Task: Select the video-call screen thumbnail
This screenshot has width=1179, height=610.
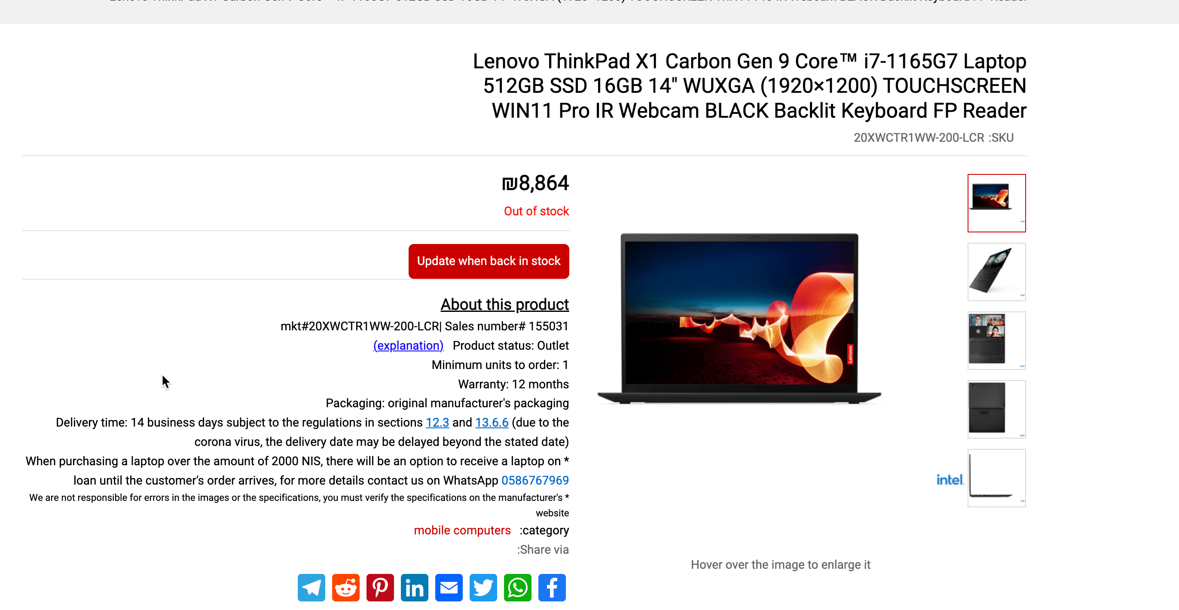Action: point(996,341)
